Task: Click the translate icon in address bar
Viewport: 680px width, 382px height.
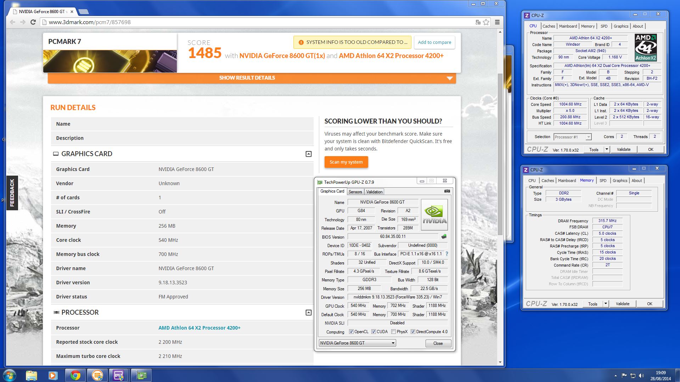Action: (x=478, y=22)
